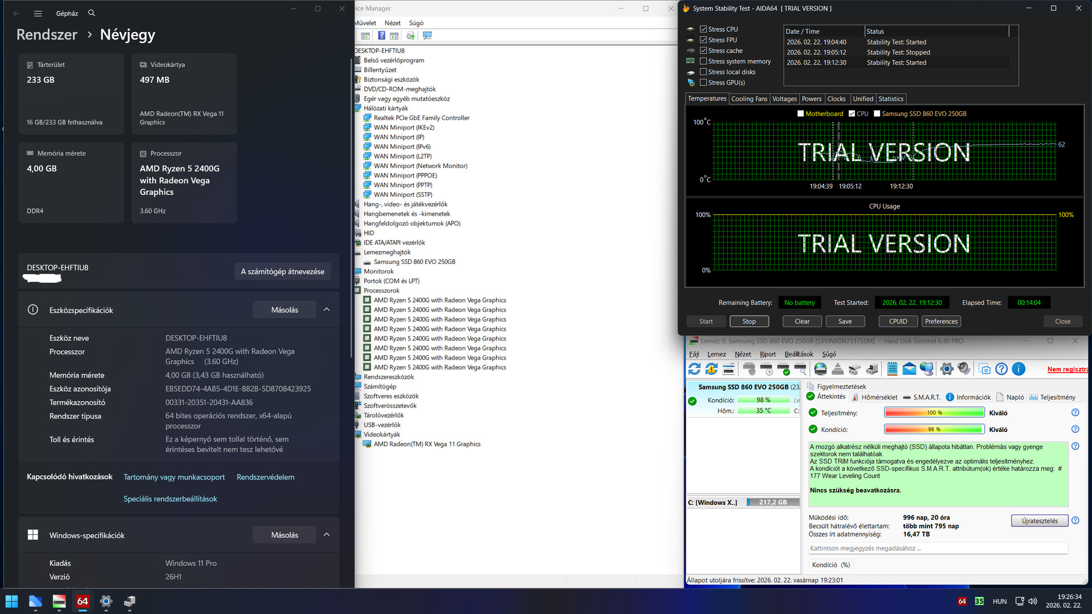Collapse the Eszközspecifikációk section chevron
This screenshot has height=614, width=1092.
point(326,310)
